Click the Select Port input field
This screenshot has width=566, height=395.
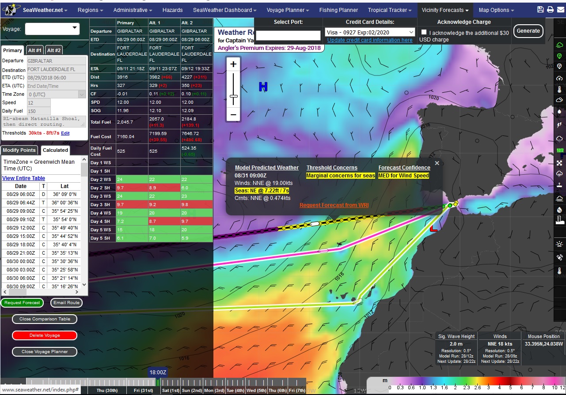coord(289,35)
